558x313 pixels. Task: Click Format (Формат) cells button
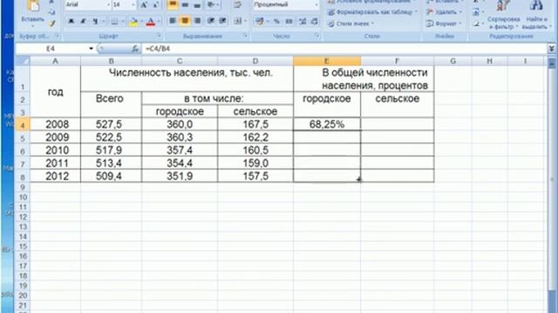coord(444,23)
